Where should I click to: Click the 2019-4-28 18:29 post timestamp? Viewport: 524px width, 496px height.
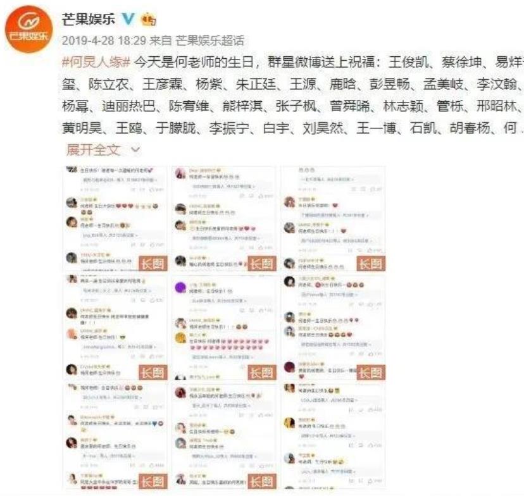point(104,40)
